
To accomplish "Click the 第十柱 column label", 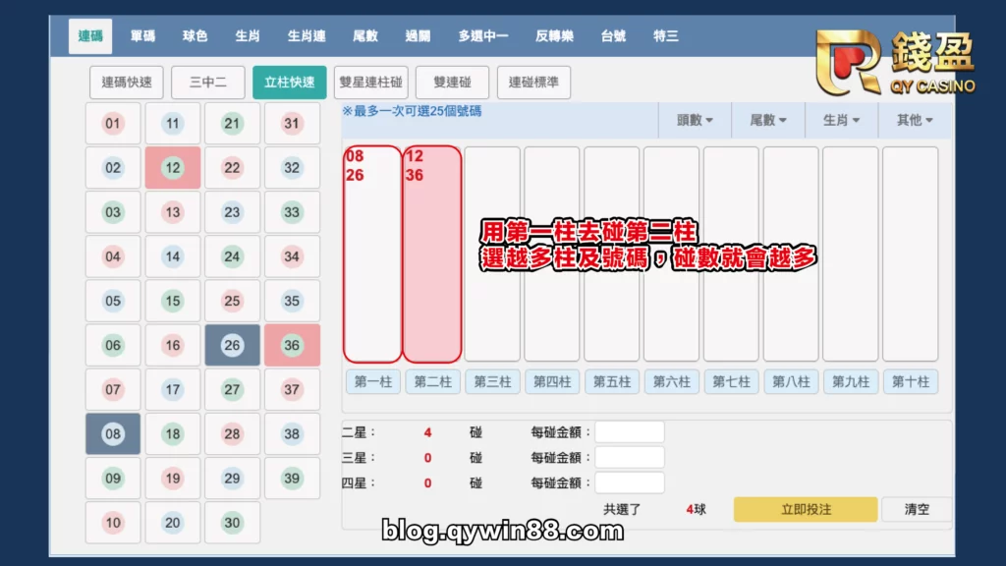I will (x=910, y=382).
